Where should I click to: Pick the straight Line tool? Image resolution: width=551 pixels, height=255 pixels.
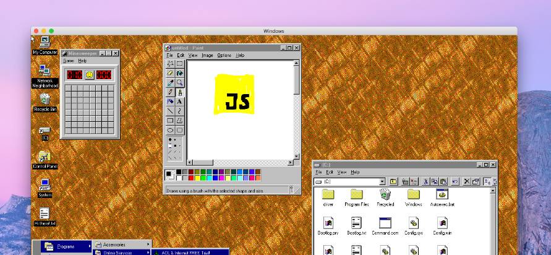[x=171, y=111]
